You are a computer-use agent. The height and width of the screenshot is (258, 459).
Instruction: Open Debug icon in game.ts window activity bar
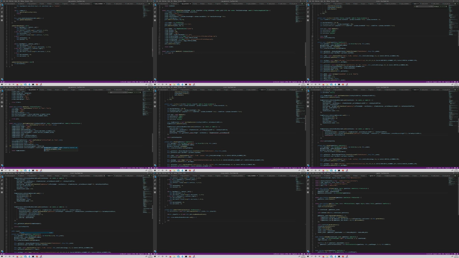[x=308, y=188]
